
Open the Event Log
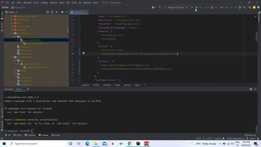tap(250, 135)
